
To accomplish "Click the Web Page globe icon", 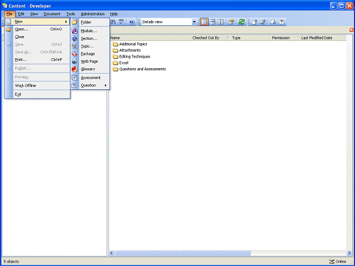I will pos(74,62).
